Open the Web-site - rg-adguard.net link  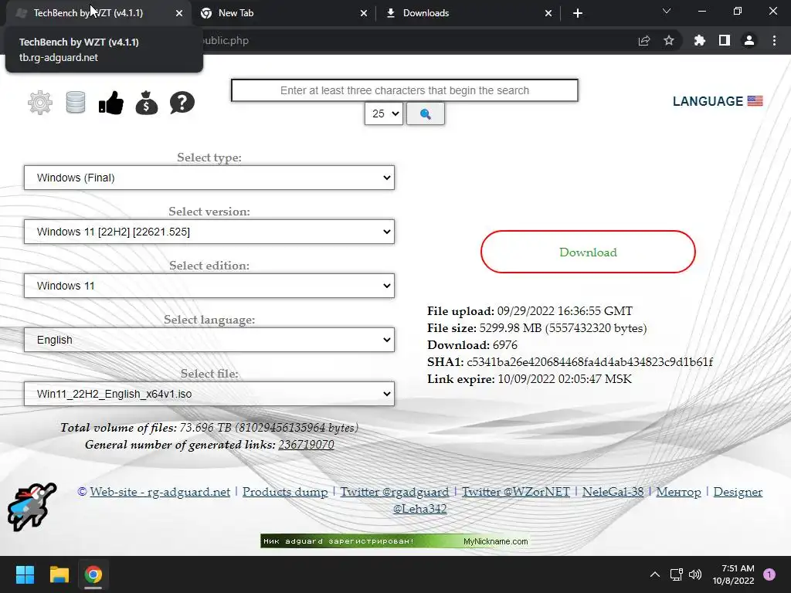(160, 492)
